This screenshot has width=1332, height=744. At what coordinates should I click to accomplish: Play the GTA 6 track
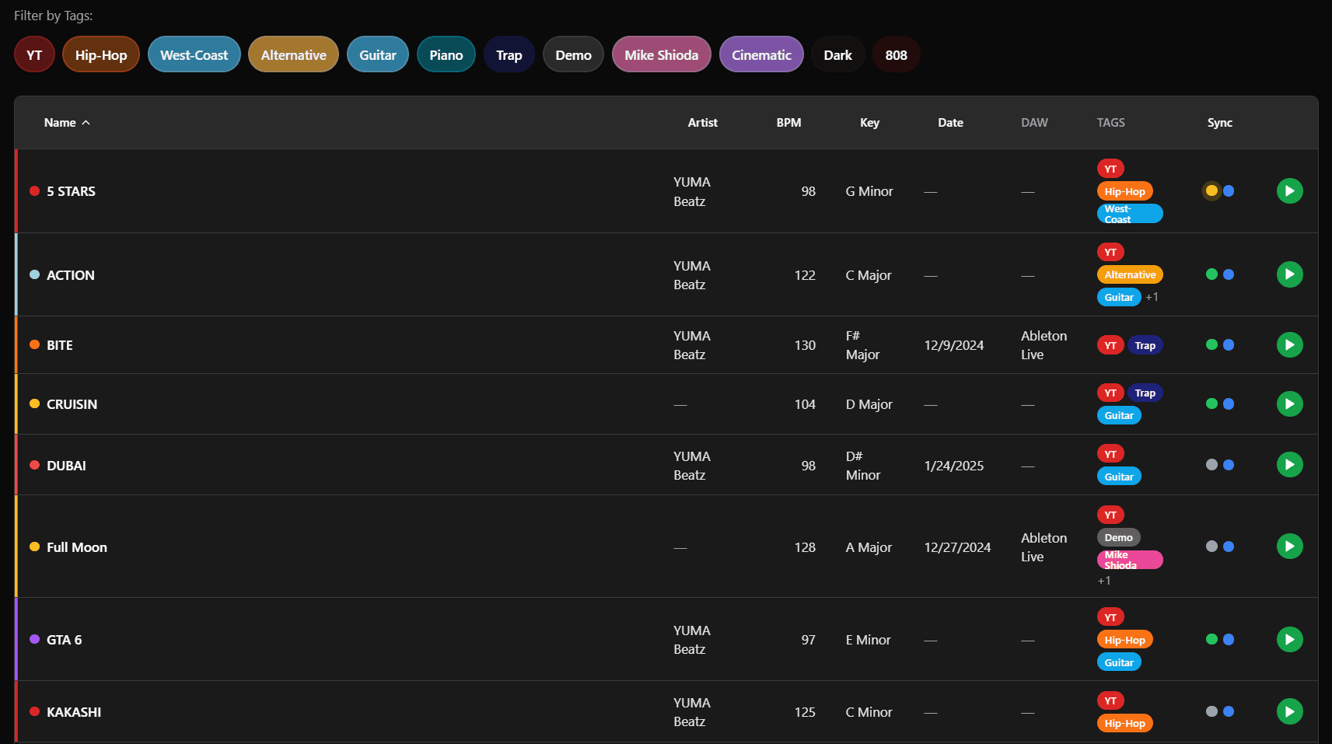click(1289, 639)
